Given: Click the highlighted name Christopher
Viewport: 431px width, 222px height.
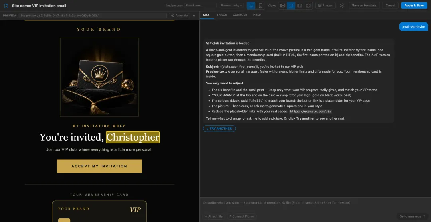Looking at the screenshot, I should click(x=133, y=137).
